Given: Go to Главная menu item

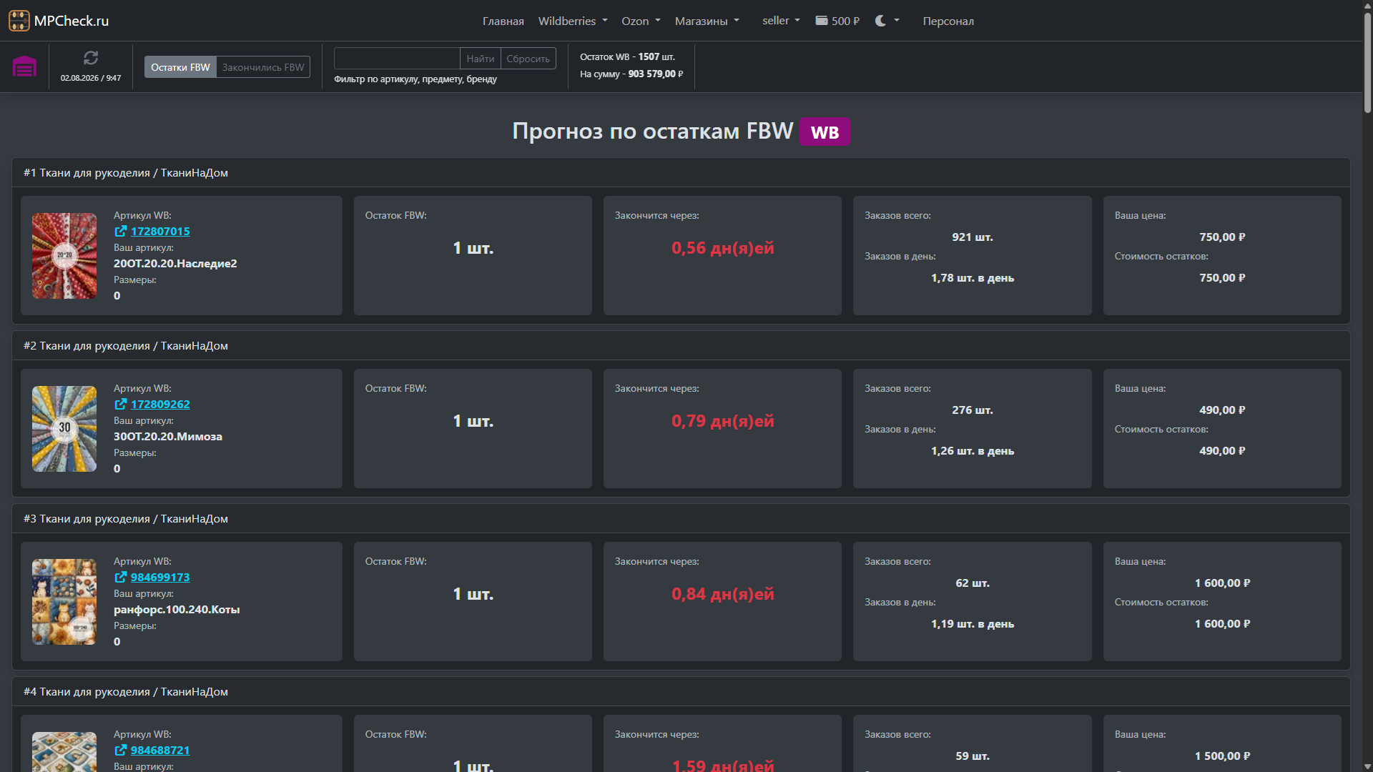Looking at the screenshot, I should (x=503, y=21).
